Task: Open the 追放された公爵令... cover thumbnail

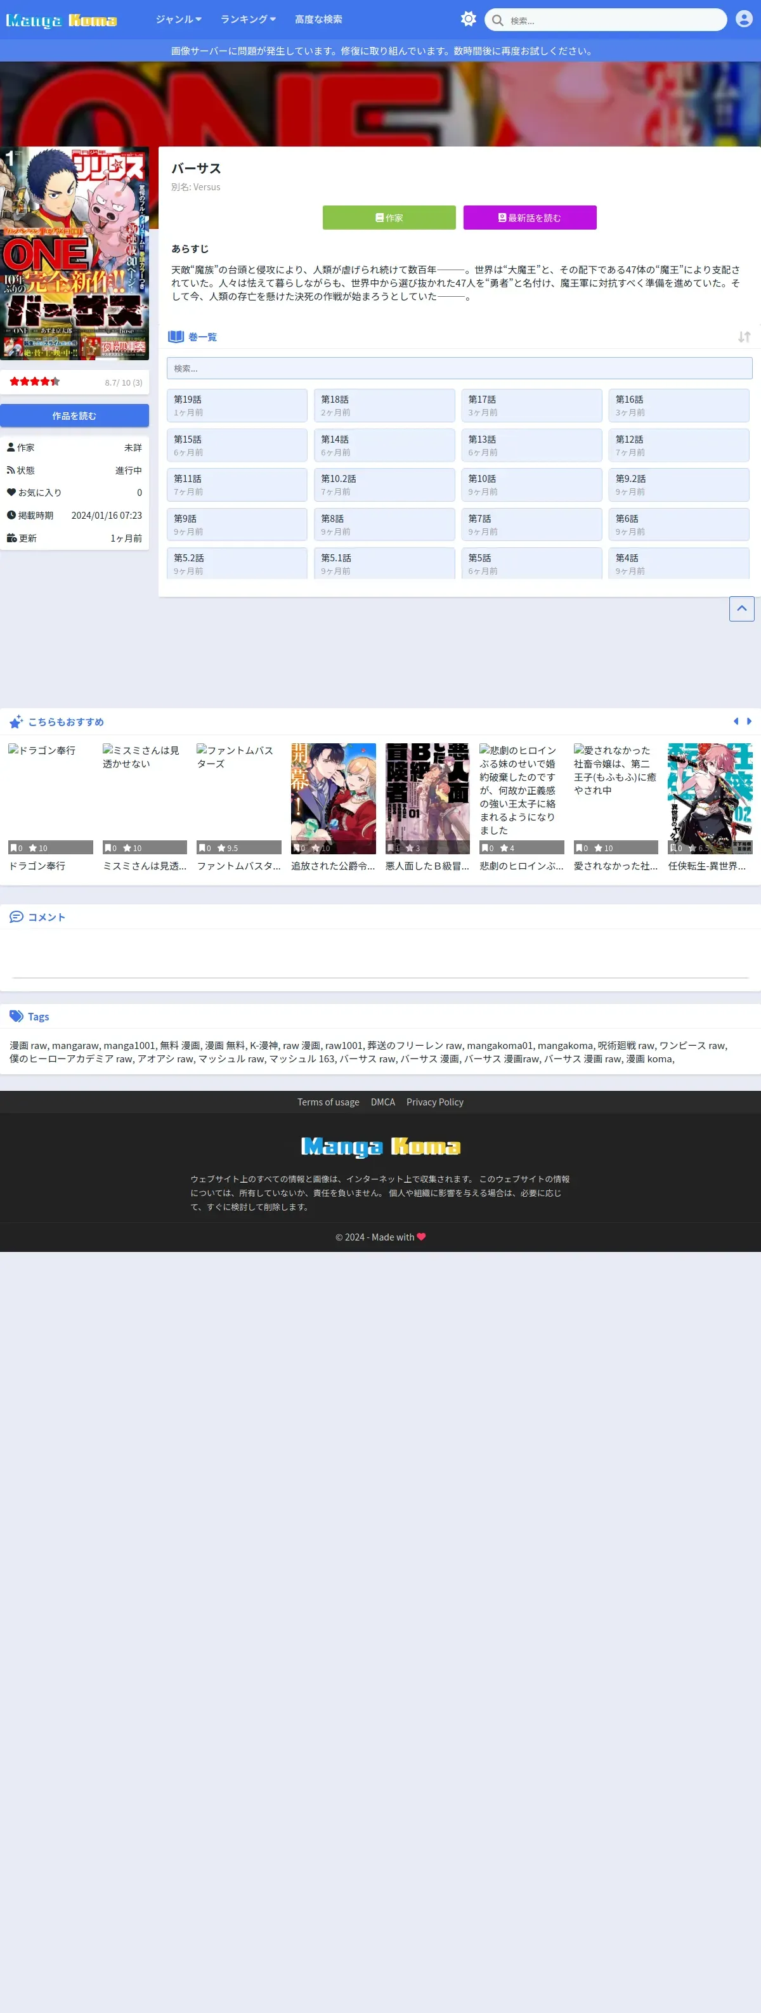Action: [x=333, y=798]
